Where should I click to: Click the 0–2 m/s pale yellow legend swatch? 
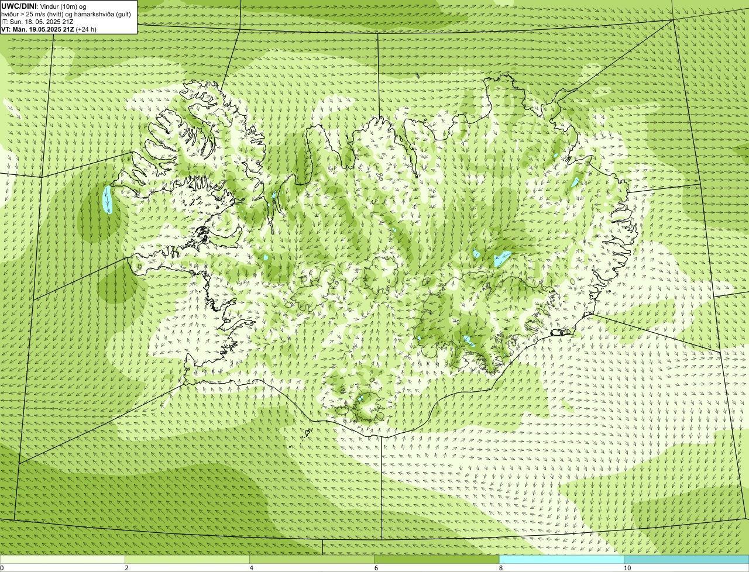pos(63,560)
